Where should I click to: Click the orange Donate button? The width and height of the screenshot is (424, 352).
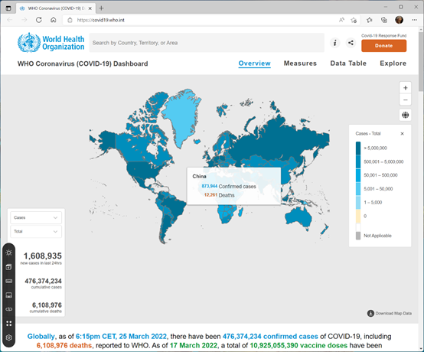383,46
